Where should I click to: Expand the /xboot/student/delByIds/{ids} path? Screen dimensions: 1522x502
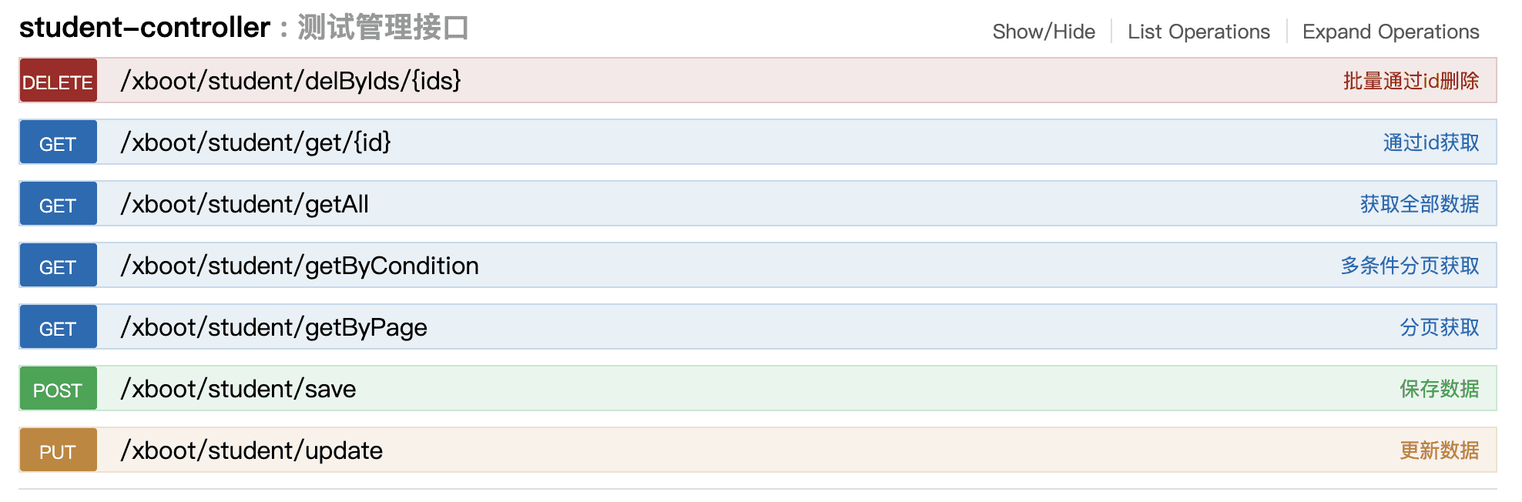[x=290, y=81]
